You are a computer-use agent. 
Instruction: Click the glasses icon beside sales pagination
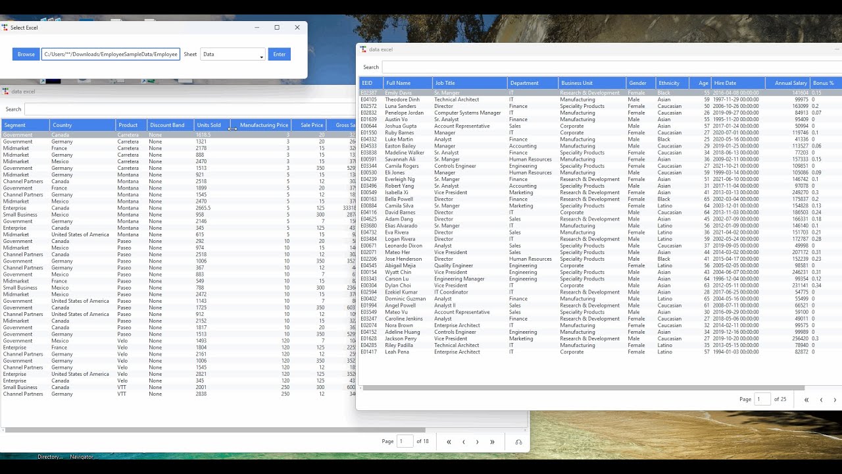518,442
